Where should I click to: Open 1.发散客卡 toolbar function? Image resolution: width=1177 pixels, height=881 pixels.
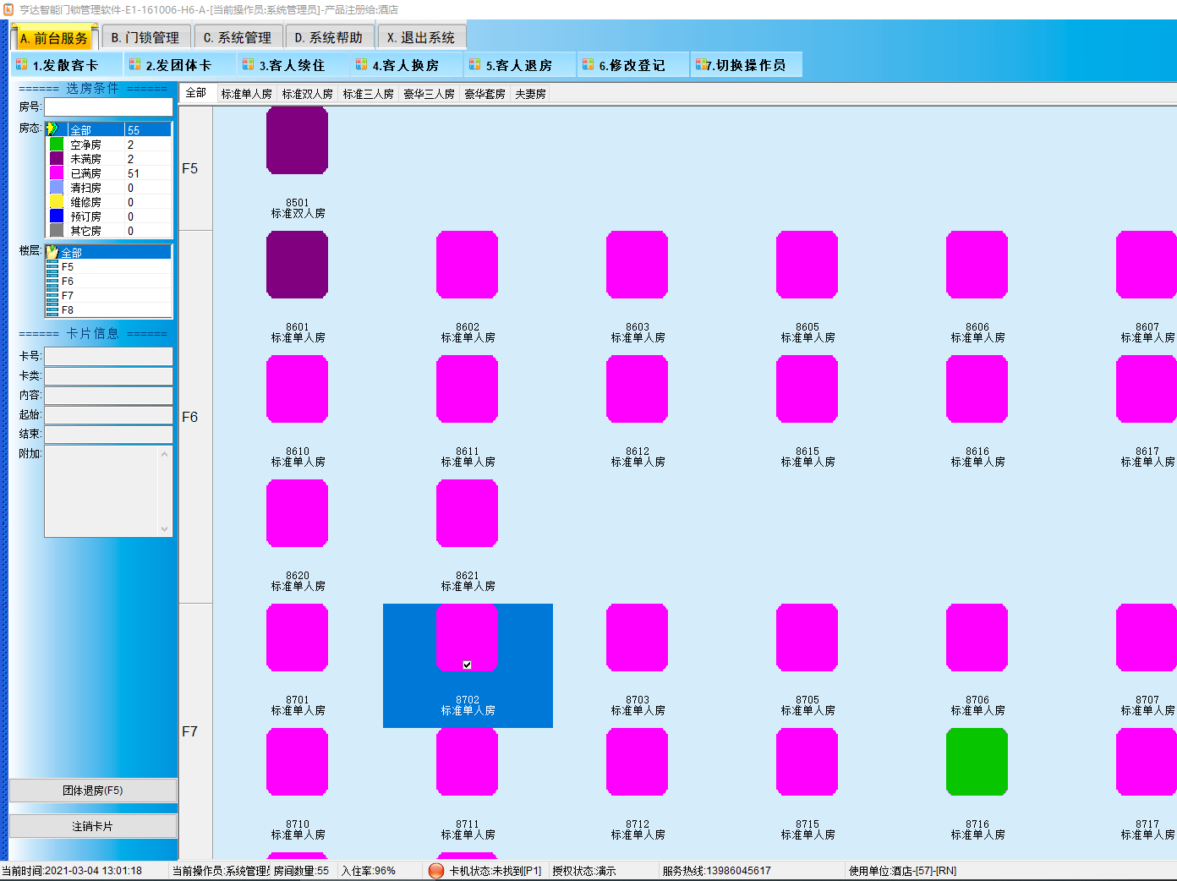tap(66, 65)
